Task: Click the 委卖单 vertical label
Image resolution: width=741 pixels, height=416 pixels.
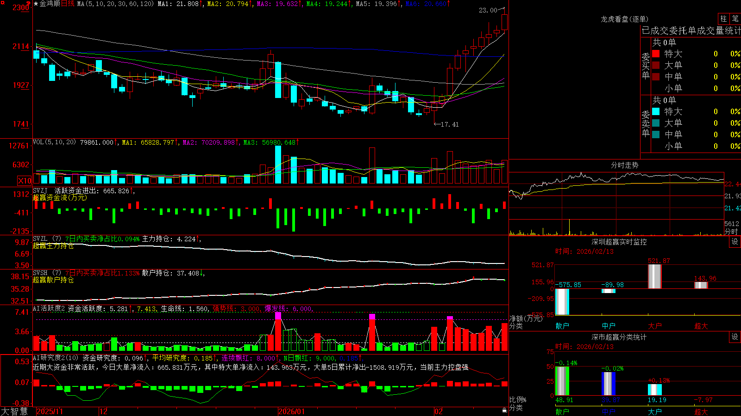Action: coord(646,123)
